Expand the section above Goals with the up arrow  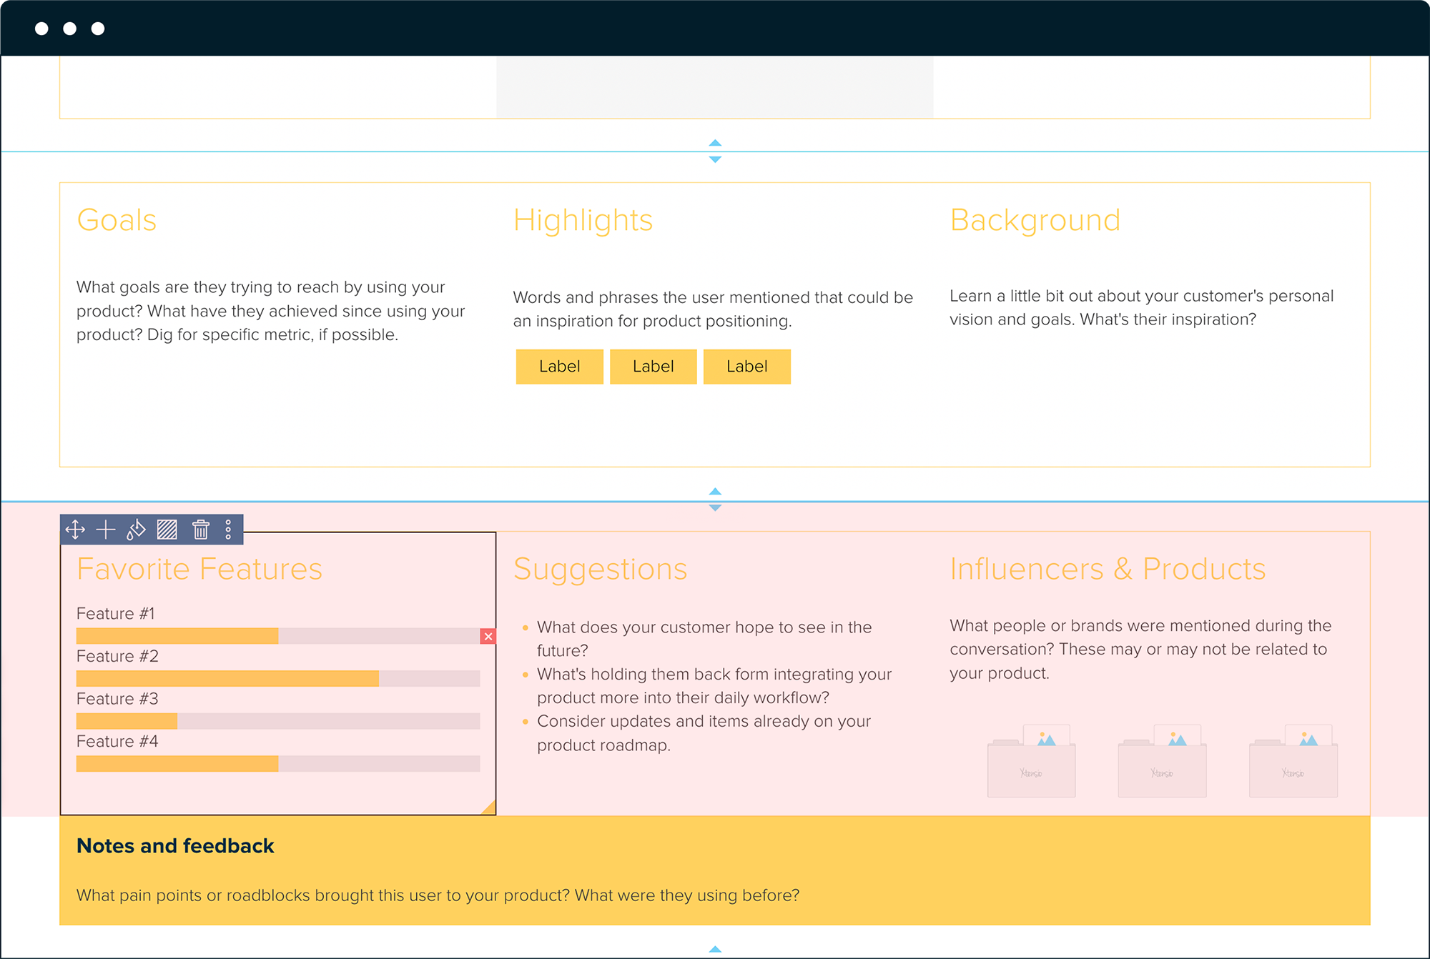click(714, 143)
